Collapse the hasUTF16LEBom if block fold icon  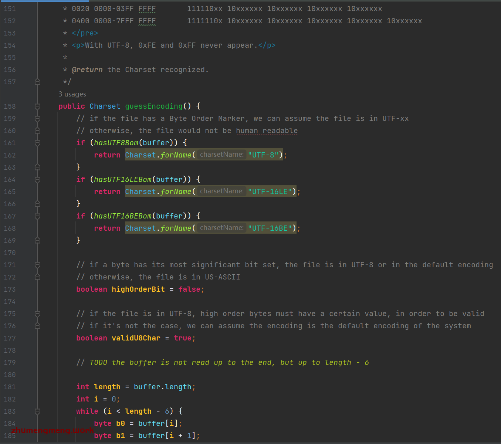[37, 179]
